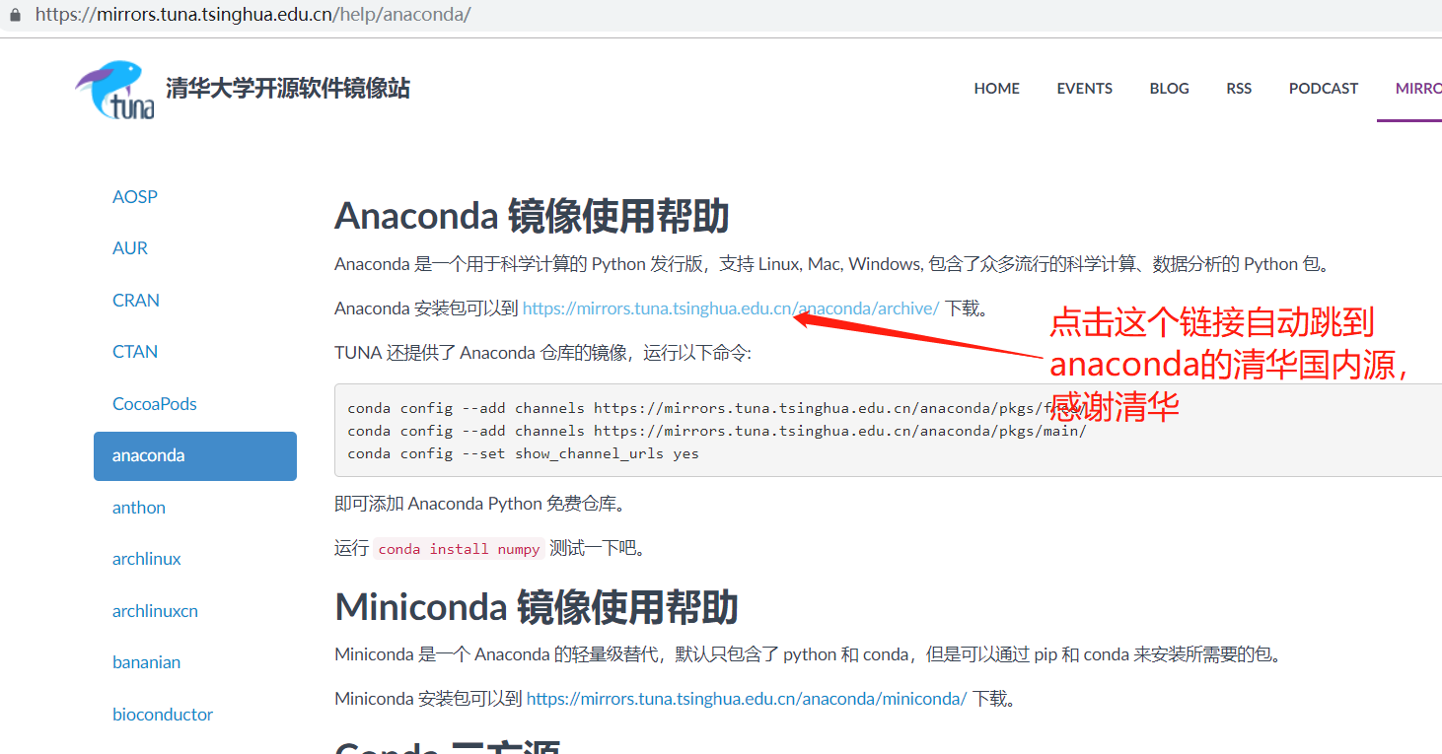The height and width of the screenshot is (754, 1442).
Task: Click the show_channel_urls yes command line
Action: coord(523,453)
